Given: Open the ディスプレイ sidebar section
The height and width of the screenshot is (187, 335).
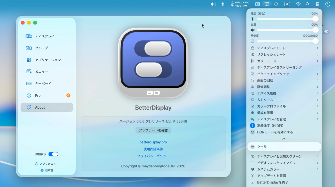Looking at the screenshot, I should [47, 36].
